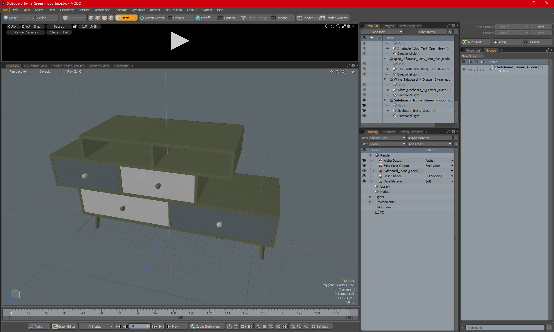Click Cache Deformers icon

192,327
